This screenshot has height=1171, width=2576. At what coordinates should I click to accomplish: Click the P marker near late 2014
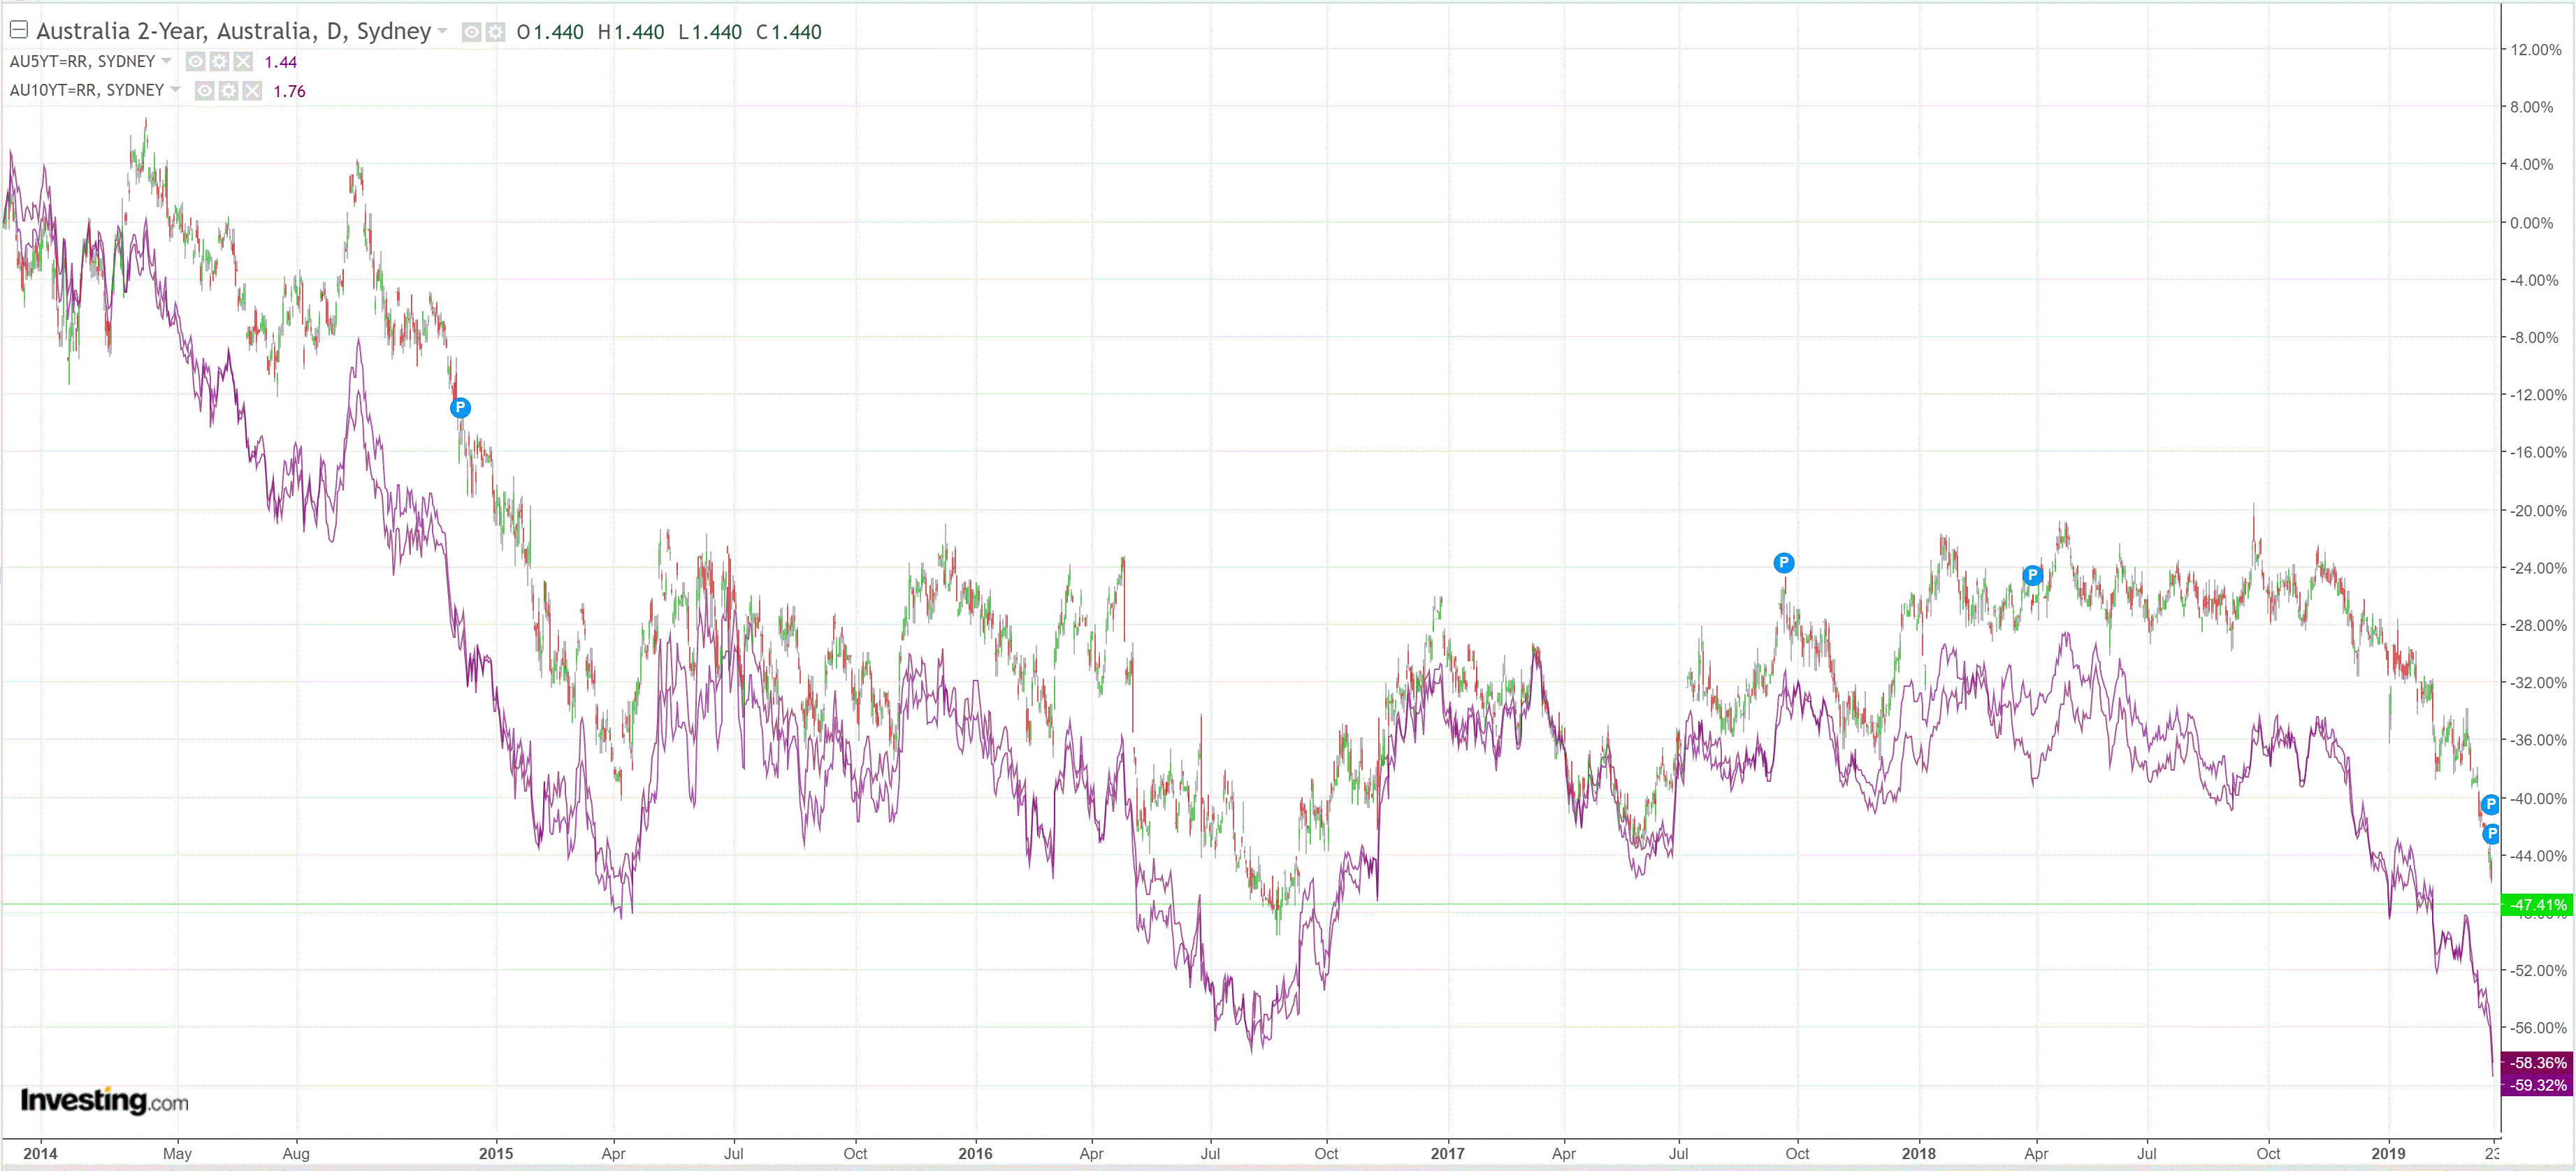(460, 407)
